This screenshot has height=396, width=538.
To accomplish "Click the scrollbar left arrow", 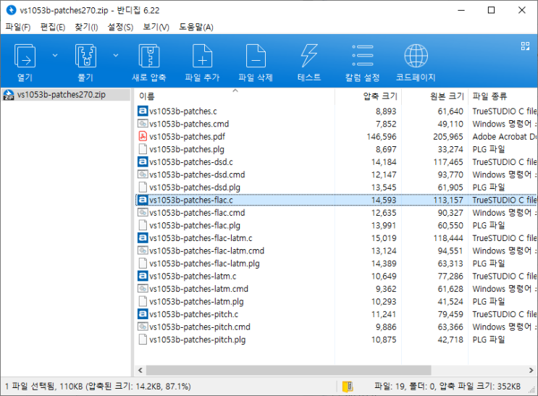I will (140, 370).
